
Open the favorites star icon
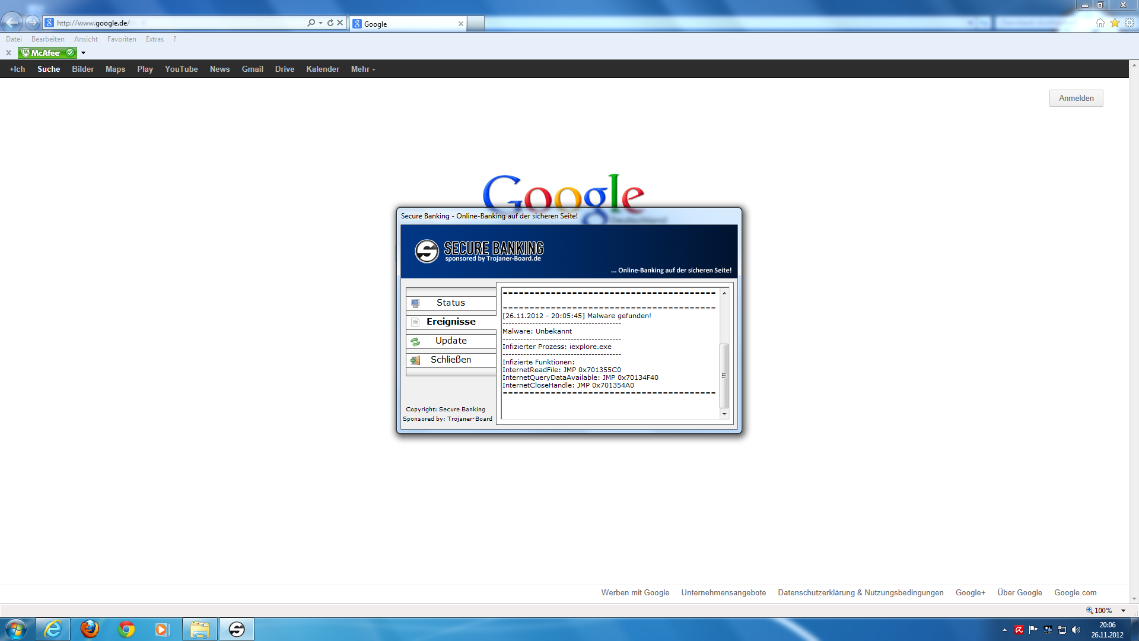pyautogui.click(x=1115, y=23)
